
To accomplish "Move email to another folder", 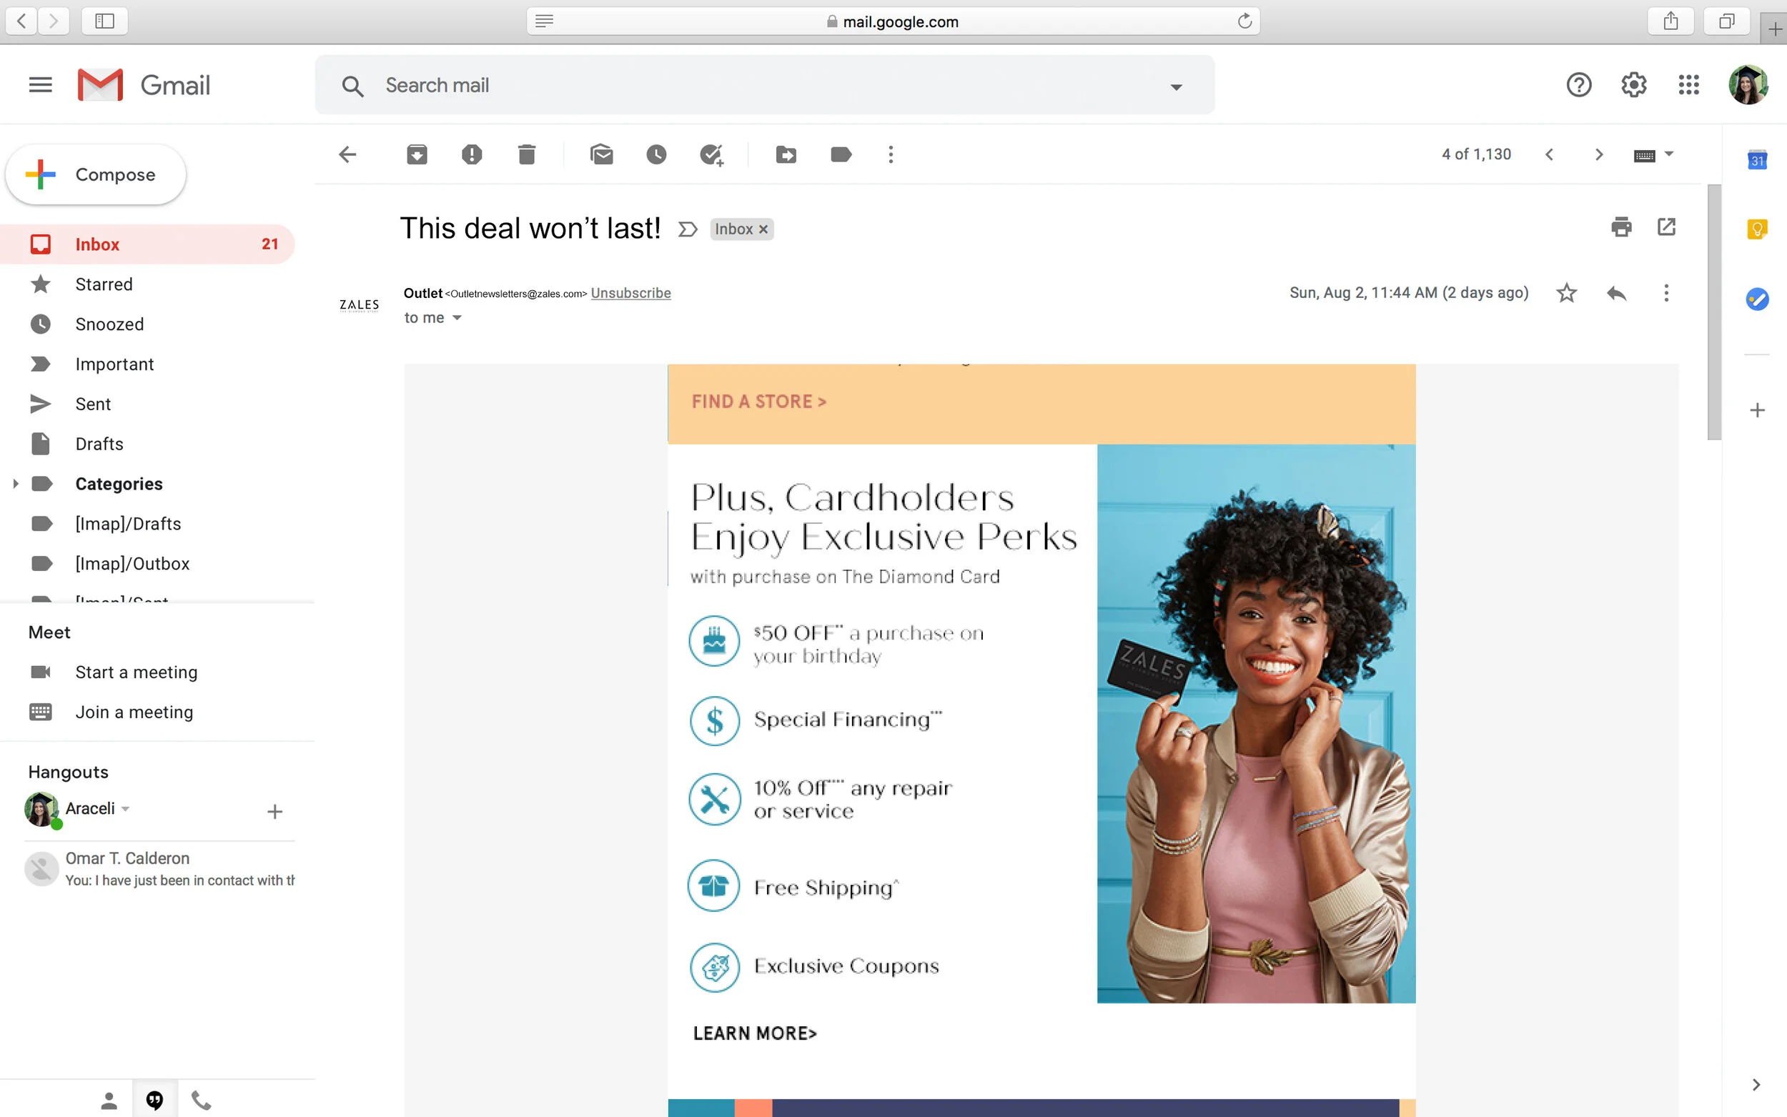I will coord(786,154).
